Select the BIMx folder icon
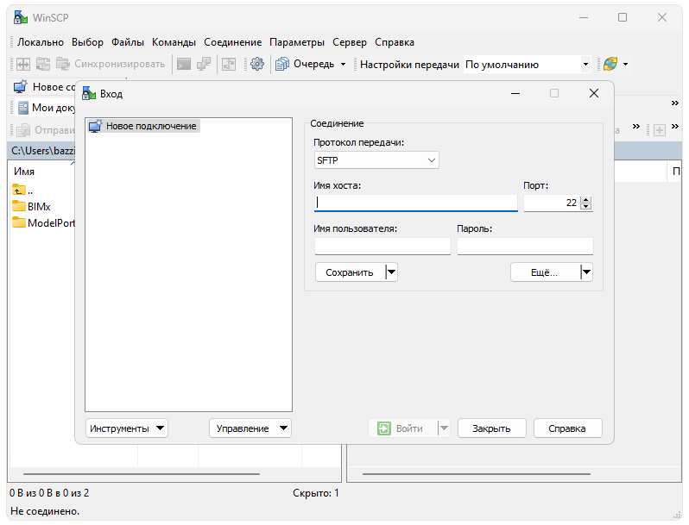 pos(19,206)
